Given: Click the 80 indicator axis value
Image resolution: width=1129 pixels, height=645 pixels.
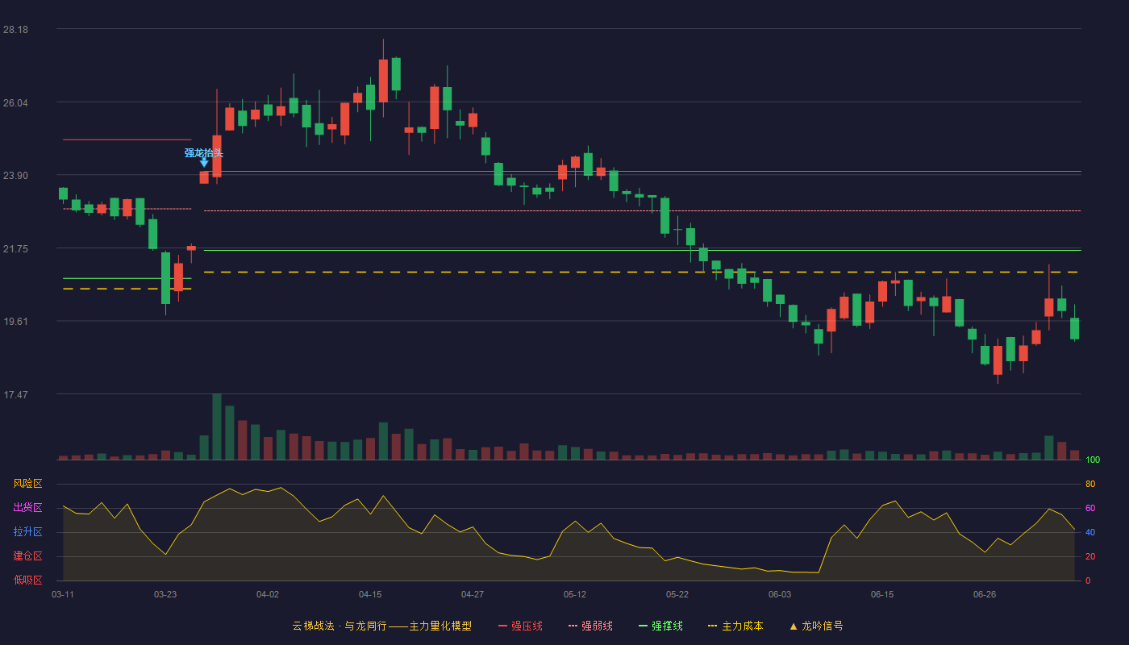Looking at the screenshot, I should [1090, 484].
